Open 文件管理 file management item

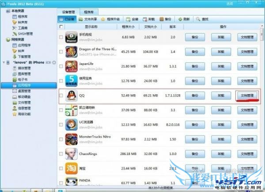[22, 103]
